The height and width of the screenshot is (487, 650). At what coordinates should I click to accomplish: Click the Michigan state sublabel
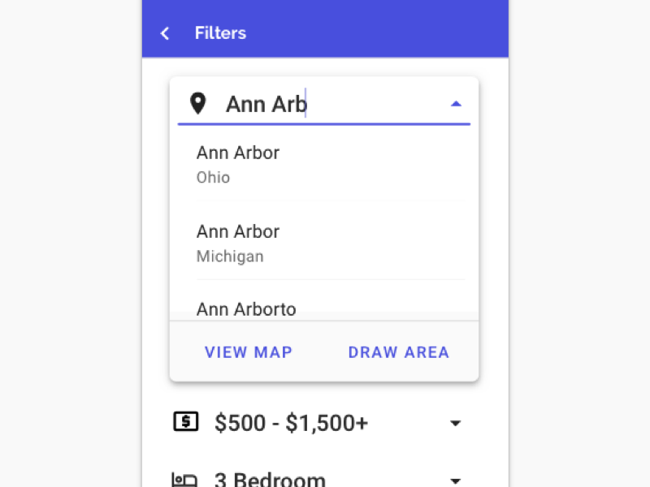click(x=230, y=256)
